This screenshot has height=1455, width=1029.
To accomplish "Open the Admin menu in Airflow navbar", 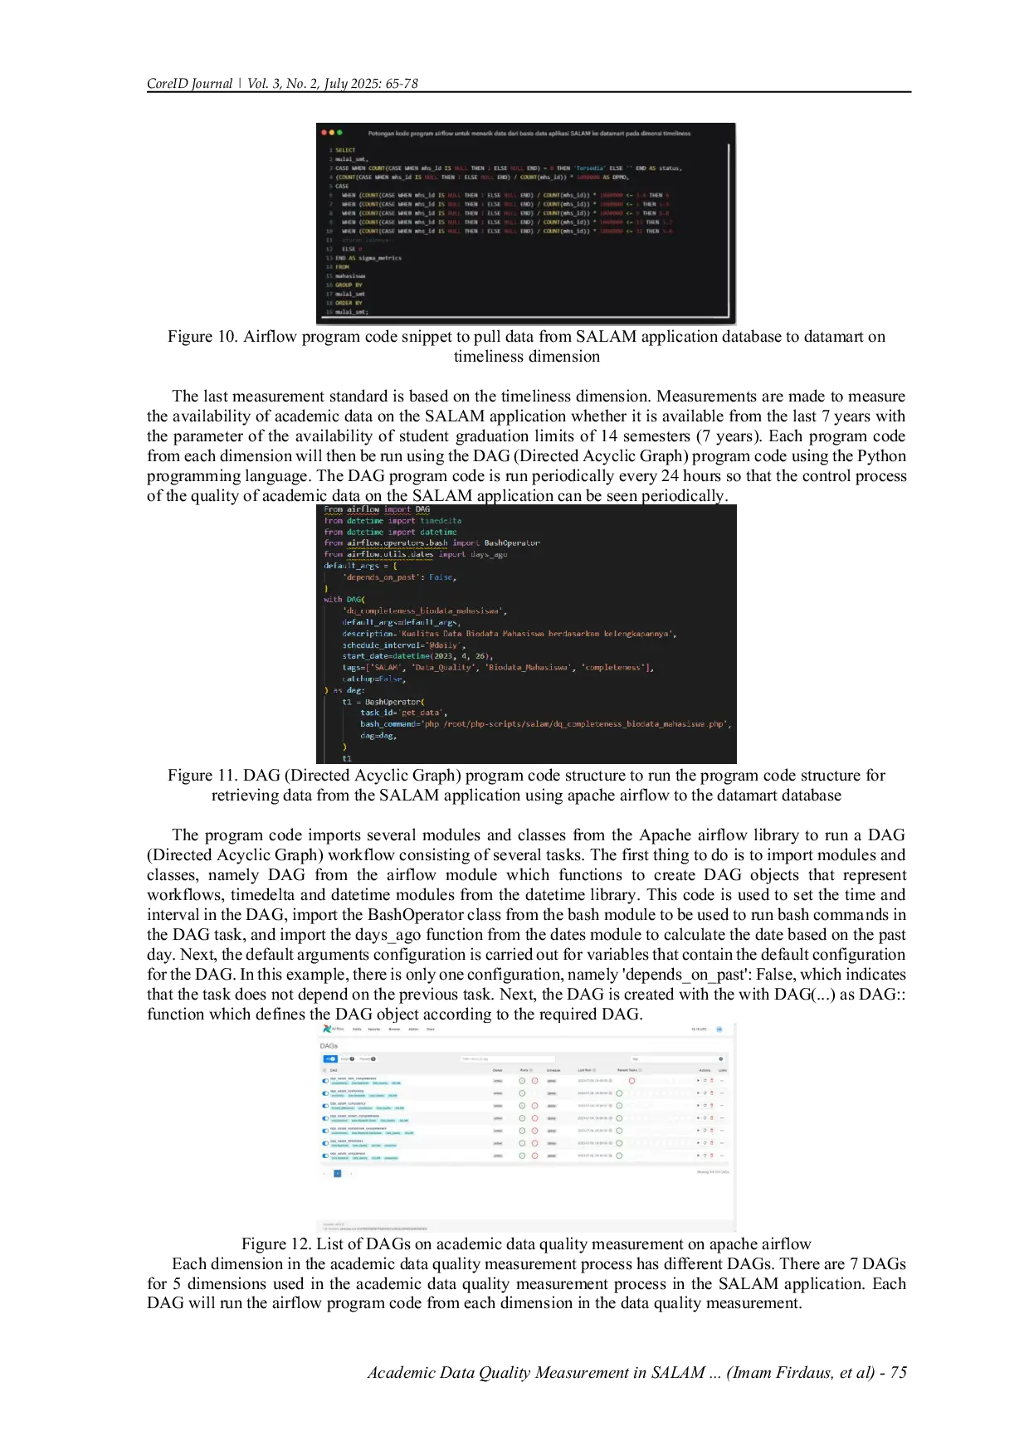I will coord(412,1029).
